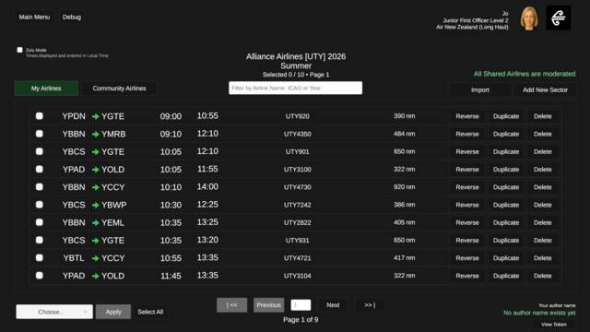The width and height of the screenshot is (590, 332).
Task: Click the pilot avatar photo
Action: 529,18
